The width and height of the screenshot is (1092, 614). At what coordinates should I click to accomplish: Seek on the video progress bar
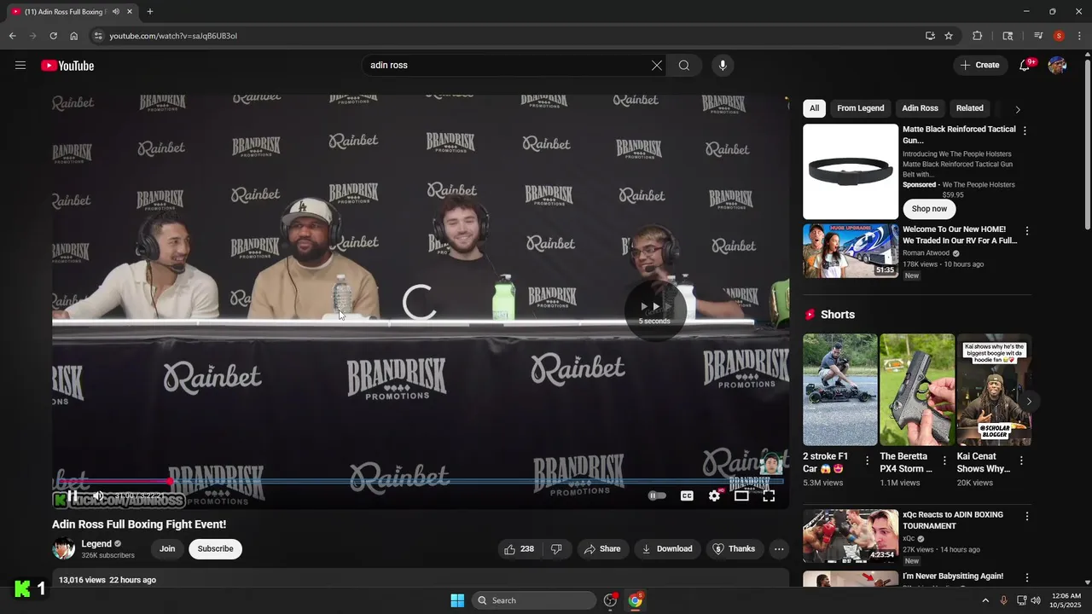point(420,481)
